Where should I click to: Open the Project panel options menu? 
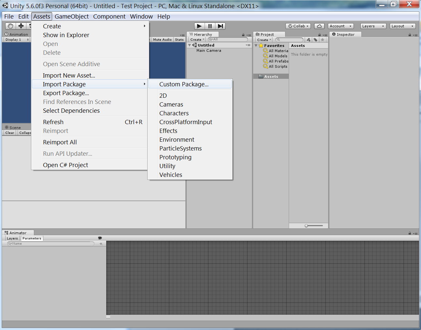(x=325, y=35)
